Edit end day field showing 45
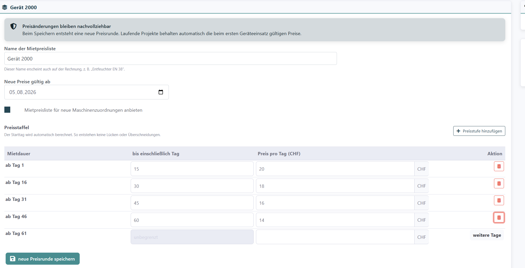525x268 pixels. click(x=192, y=203)
